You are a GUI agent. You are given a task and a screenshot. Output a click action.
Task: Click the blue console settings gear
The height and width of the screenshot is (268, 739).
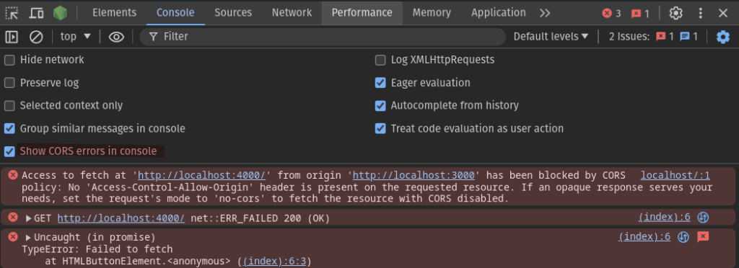click(x=723, y=37)
